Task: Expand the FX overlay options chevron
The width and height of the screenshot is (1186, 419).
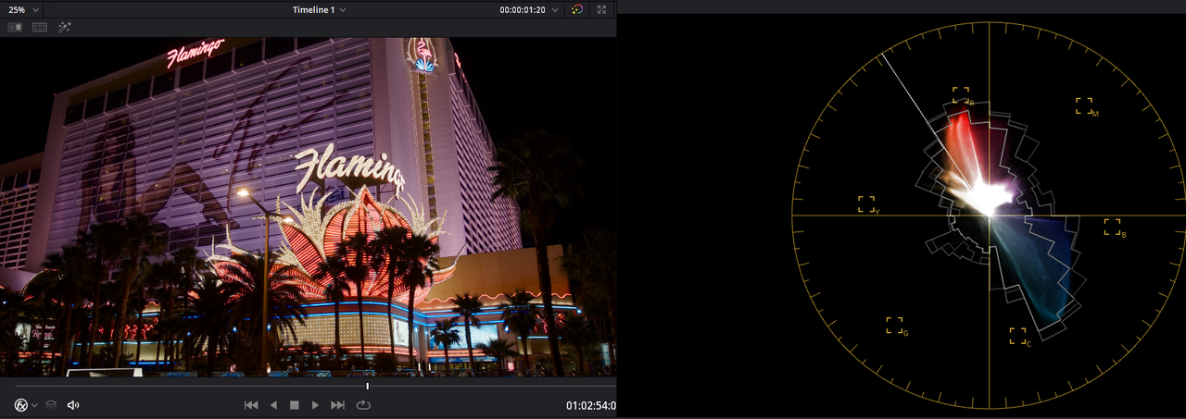Action: click(x=34, y=405)
